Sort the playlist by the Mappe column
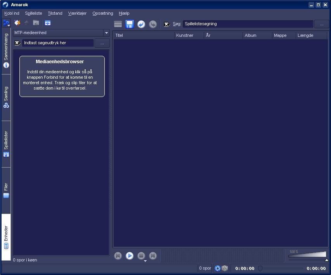This screenshot has width=331, height=275. (284, 35)
